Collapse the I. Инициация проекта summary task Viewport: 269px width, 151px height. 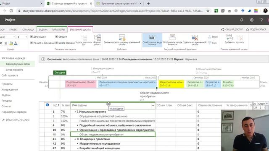point(75,112)
